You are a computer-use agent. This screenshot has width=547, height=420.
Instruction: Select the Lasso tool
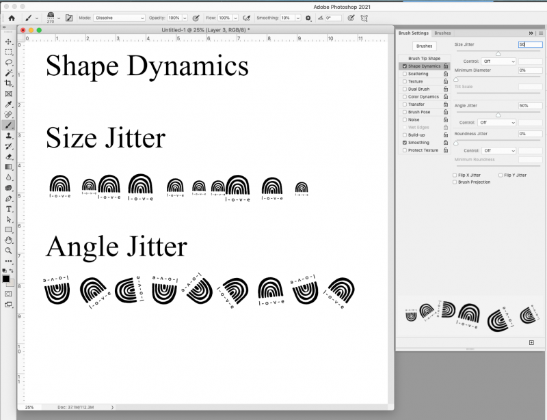click(x=8, y=63)
